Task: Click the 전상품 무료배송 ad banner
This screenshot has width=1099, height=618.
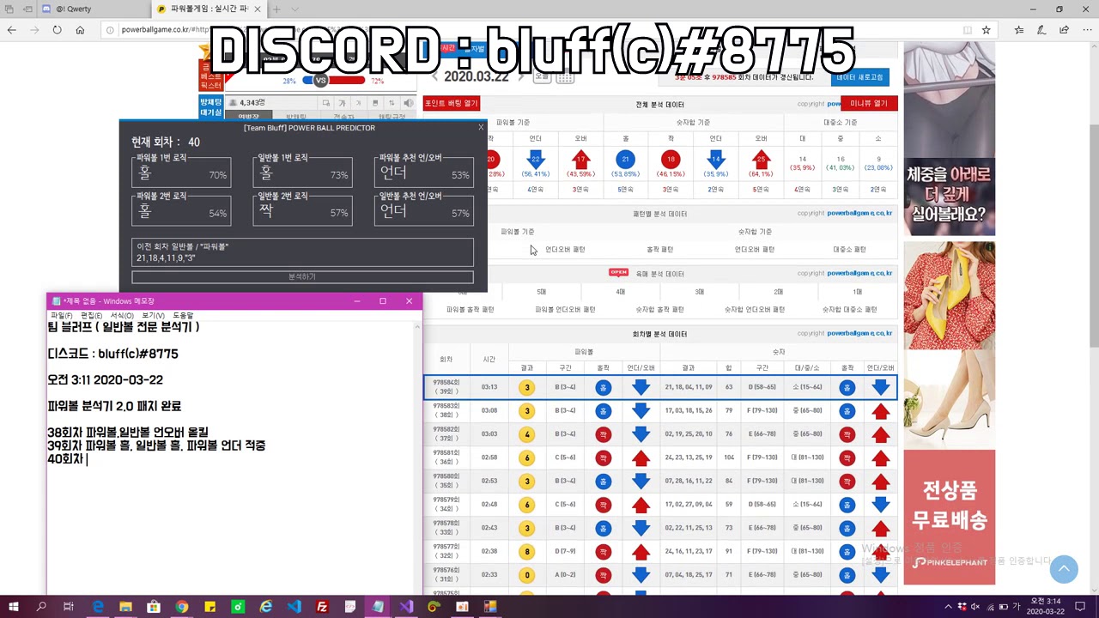Action: (x=949, y=518)
